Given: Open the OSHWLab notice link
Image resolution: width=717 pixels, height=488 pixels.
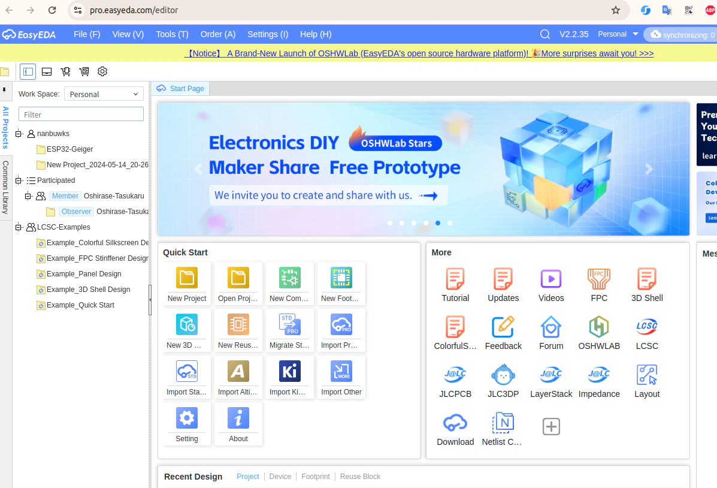Looking at the screenshot, I should (419, 53).
